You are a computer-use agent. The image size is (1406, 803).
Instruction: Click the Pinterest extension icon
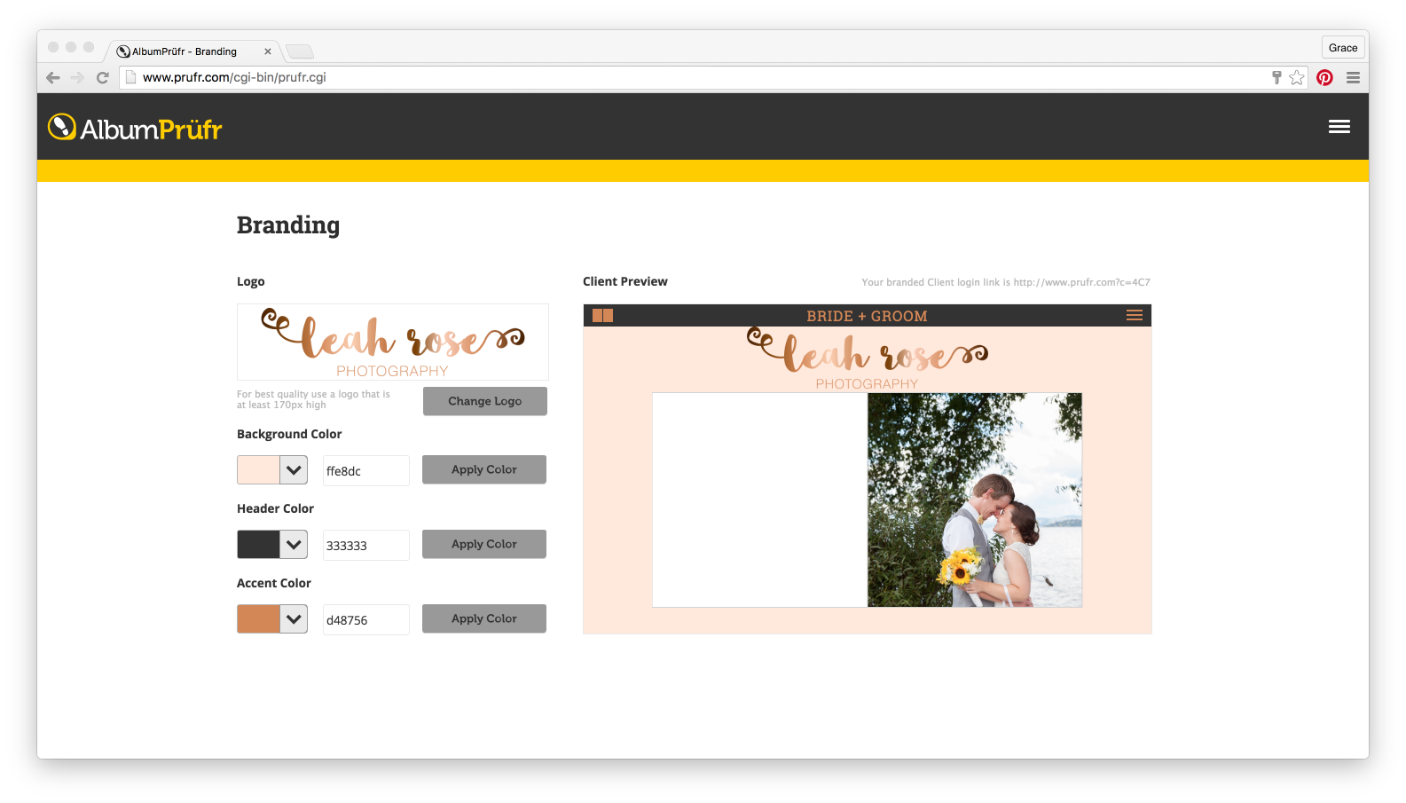pyautogui.click(x=1324, y=77)
